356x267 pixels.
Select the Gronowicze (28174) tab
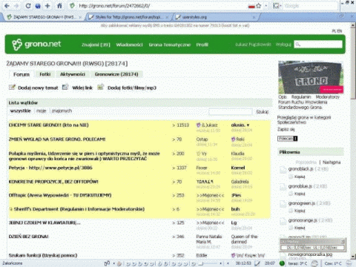click(116, 74)
